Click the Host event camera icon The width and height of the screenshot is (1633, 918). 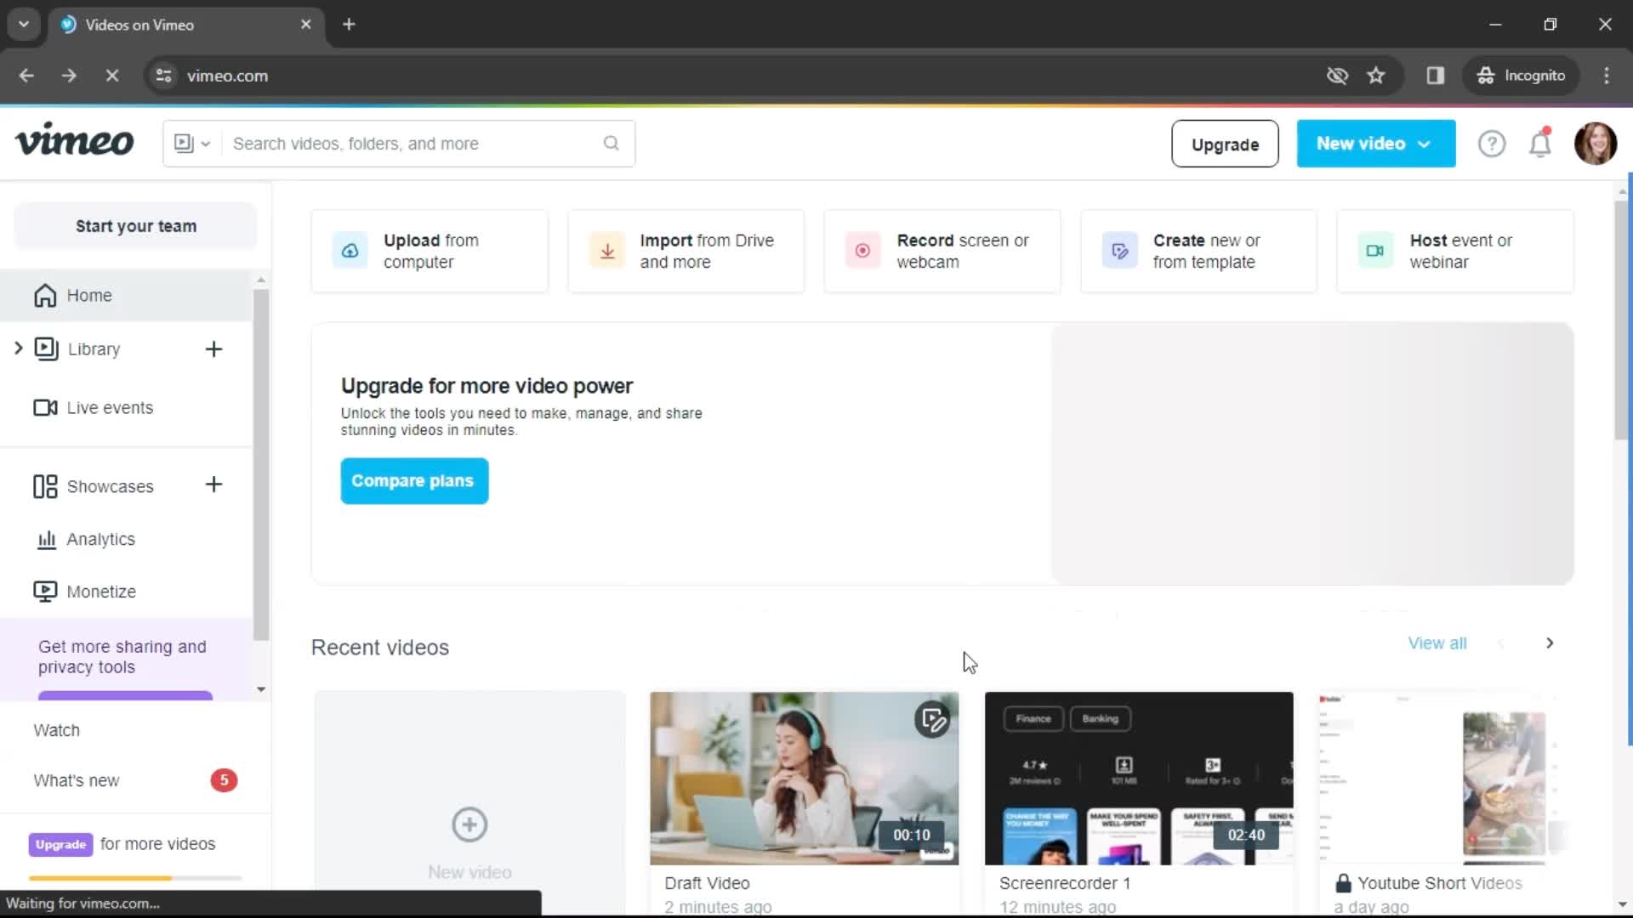1375,251
